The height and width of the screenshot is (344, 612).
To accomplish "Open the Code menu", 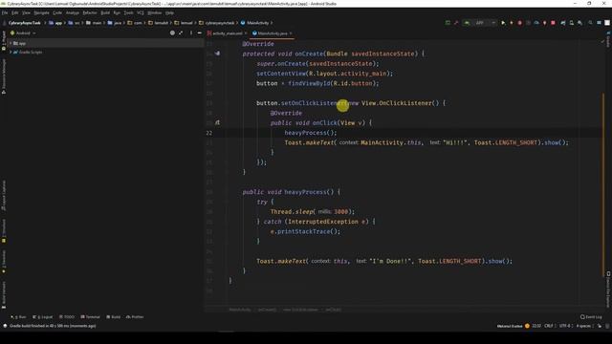I will point(57,12).
